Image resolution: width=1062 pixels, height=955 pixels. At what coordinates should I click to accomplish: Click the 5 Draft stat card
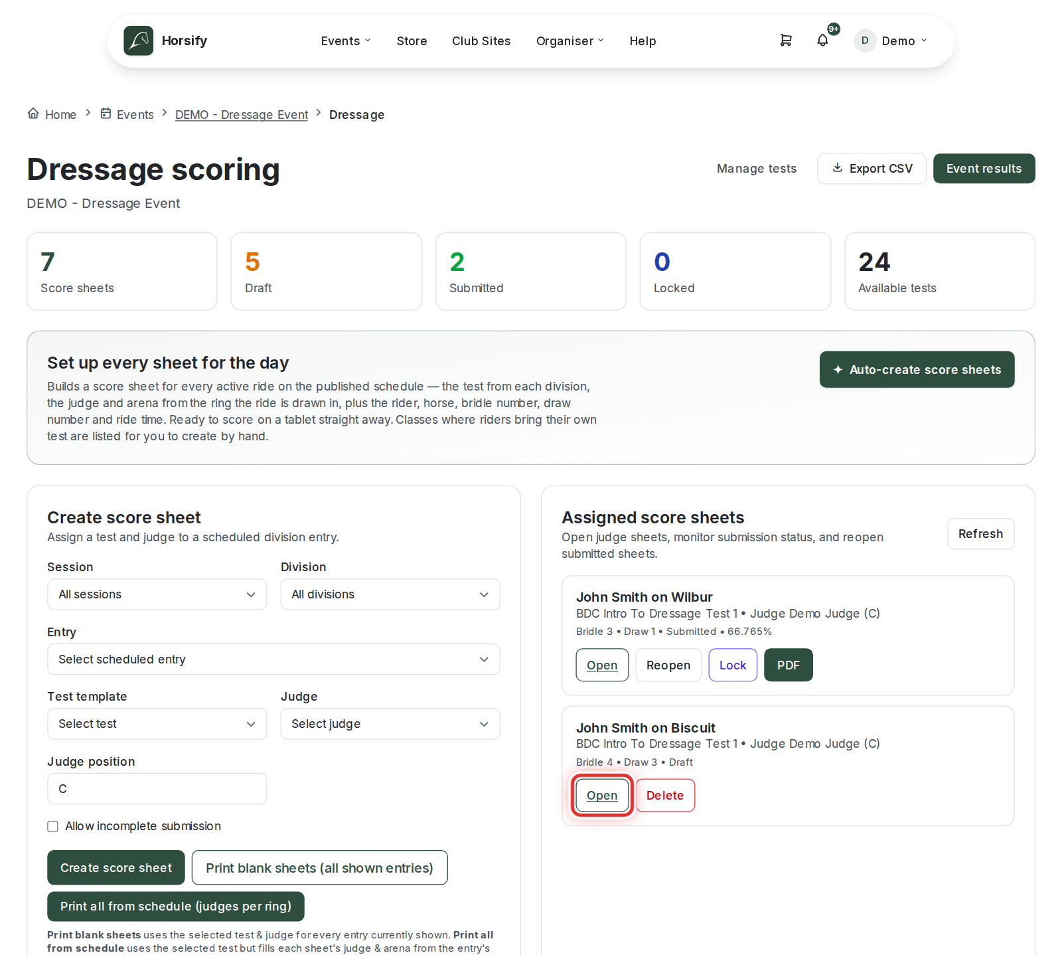pyautogui.click(x=327, y=272)
